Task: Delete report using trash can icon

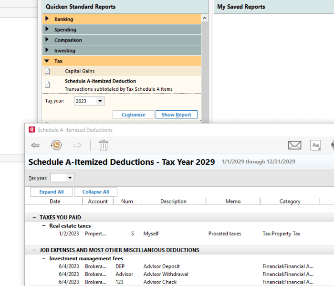Action: pos(104,145)
